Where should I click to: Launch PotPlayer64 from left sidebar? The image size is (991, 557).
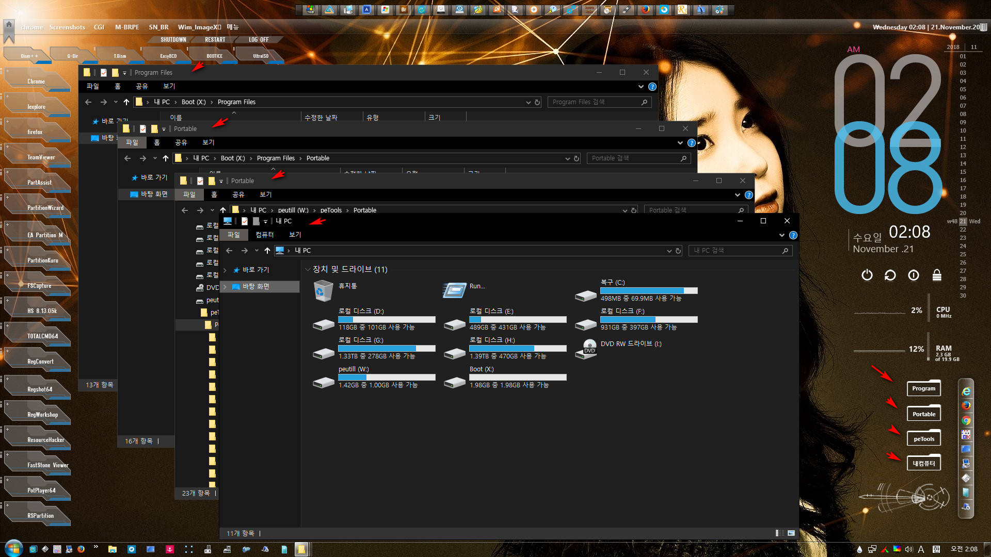pos(37,489)
